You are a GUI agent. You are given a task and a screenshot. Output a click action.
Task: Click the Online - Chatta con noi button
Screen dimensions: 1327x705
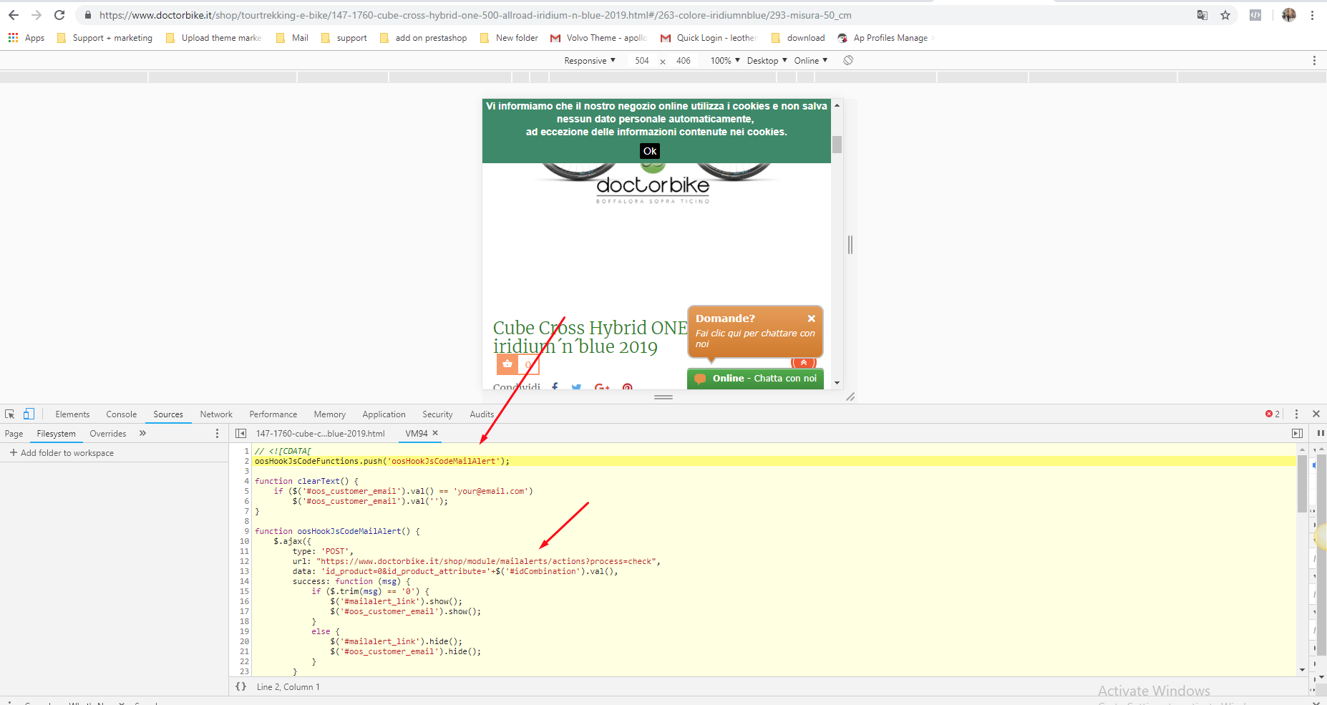755,378
